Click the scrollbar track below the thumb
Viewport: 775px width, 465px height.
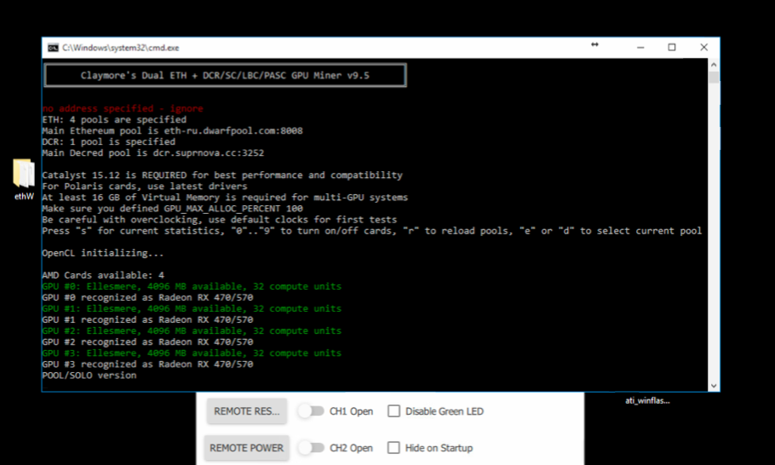click(714, 232)
